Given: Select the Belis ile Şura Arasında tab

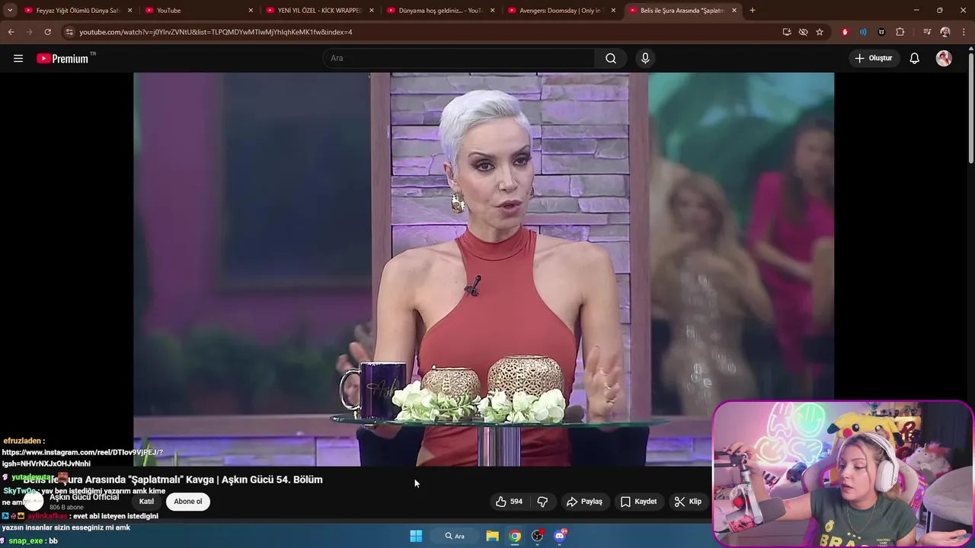Looking at the screenshot, I should point(682,11).
